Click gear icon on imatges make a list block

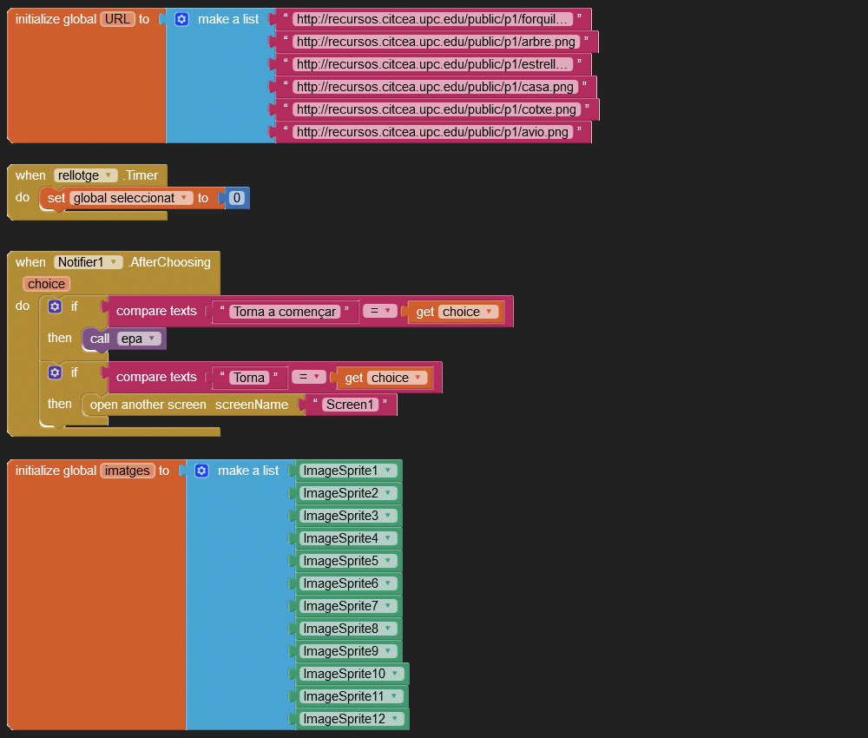pos(201,471)
